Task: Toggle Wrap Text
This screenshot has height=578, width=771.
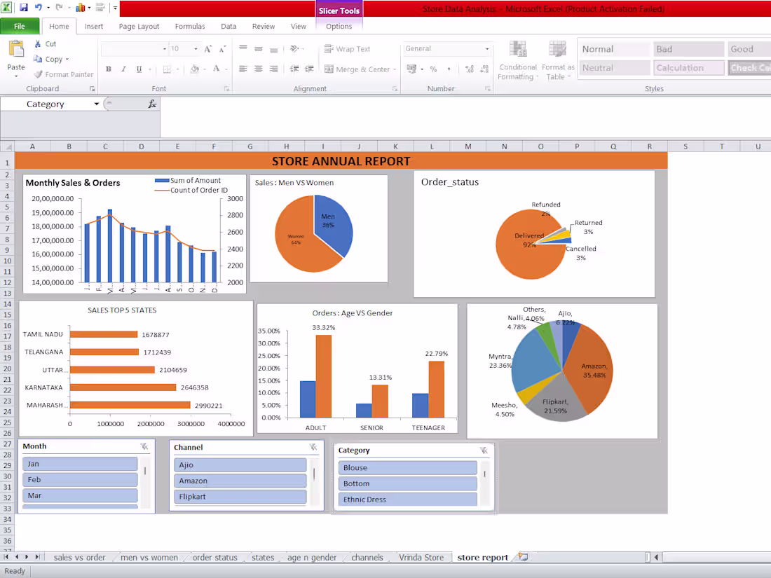Action: pos(347,48)
